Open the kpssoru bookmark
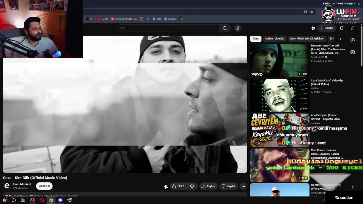Screen dimensions: 363x204 170,19
